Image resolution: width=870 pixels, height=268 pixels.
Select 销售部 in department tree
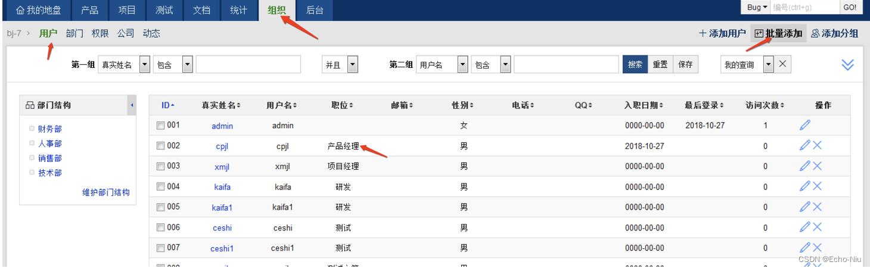(x=50, y=158)
